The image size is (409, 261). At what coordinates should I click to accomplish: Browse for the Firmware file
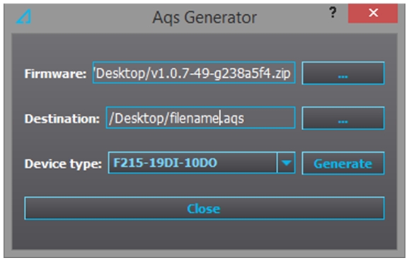[343, 74]
